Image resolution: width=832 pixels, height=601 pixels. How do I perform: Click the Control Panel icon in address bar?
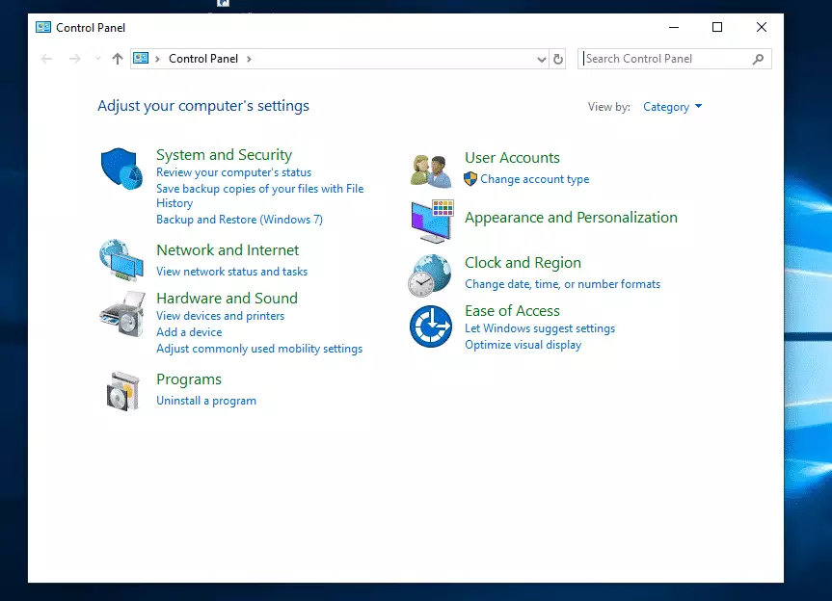(141, 59)
